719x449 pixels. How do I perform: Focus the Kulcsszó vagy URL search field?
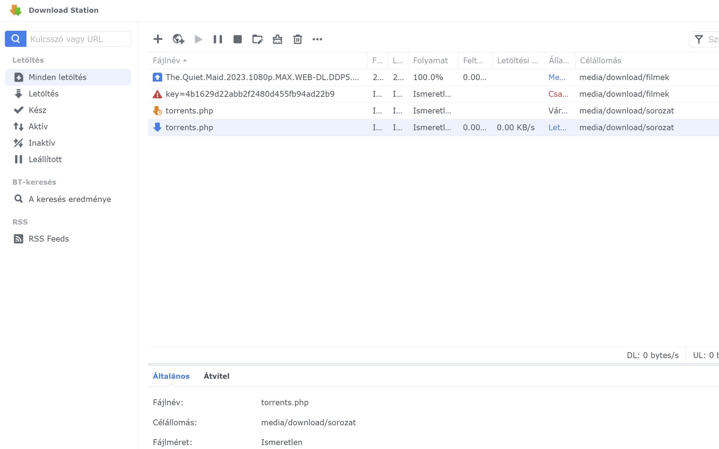(79, 39)
